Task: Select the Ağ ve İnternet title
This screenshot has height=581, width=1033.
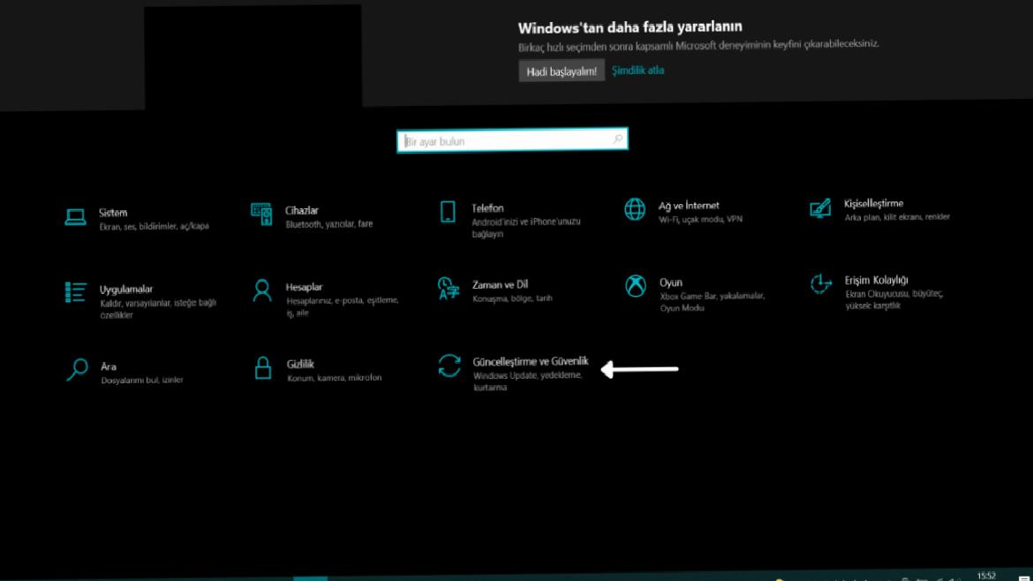Action: (689, 206)
